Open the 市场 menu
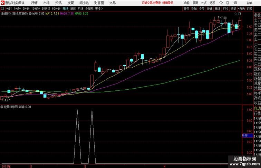 point(46,3)
